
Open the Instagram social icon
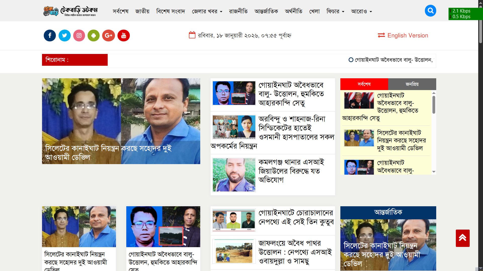(x=79, y=36)
